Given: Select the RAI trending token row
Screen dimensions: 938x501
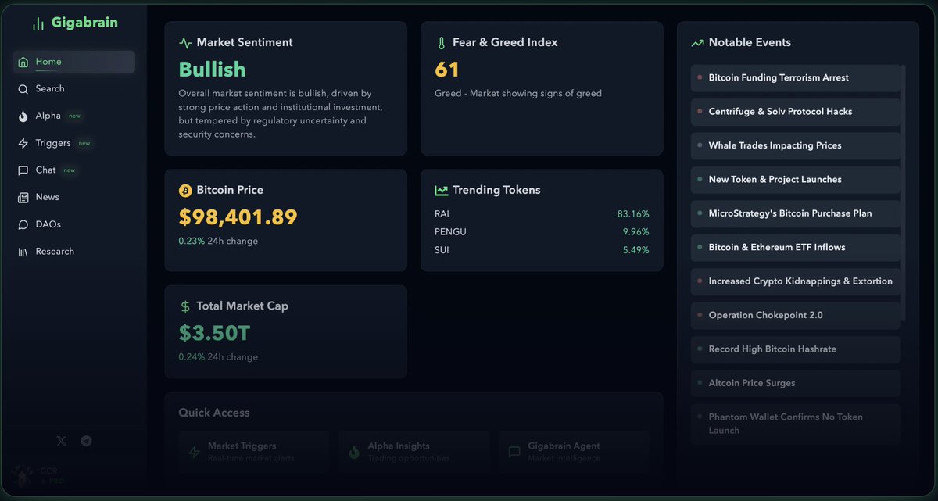Looking at the screenshot, I should point(542,214).
